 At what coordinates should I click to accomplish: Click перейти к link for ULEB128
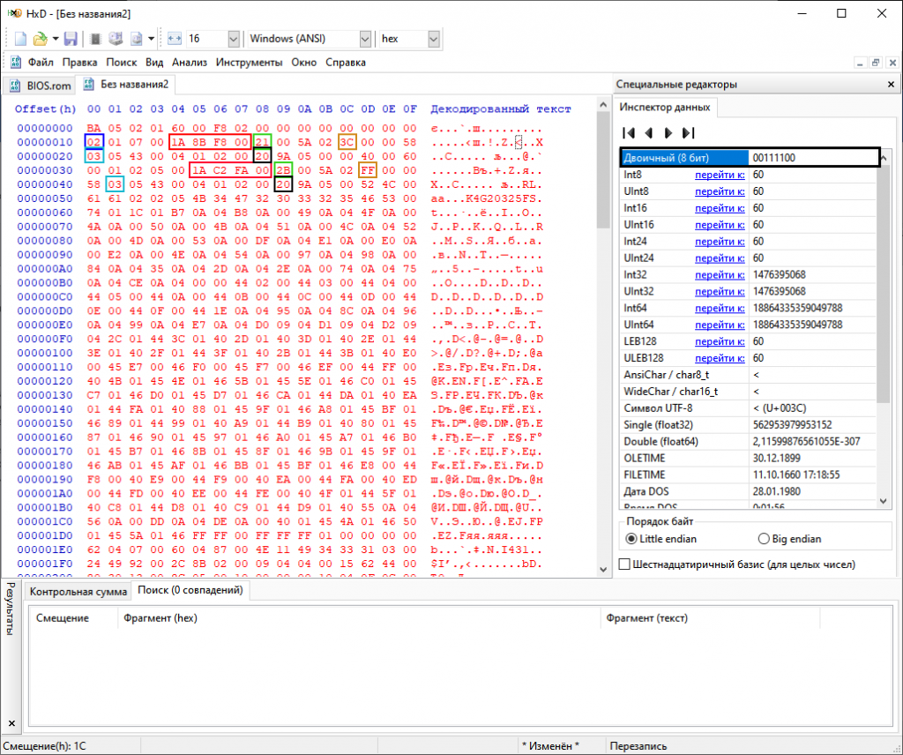pos(720,358)
